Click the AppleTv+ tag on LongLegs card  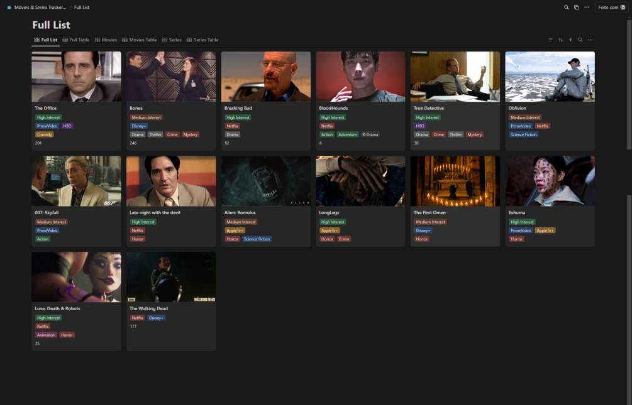coord(330,230)
